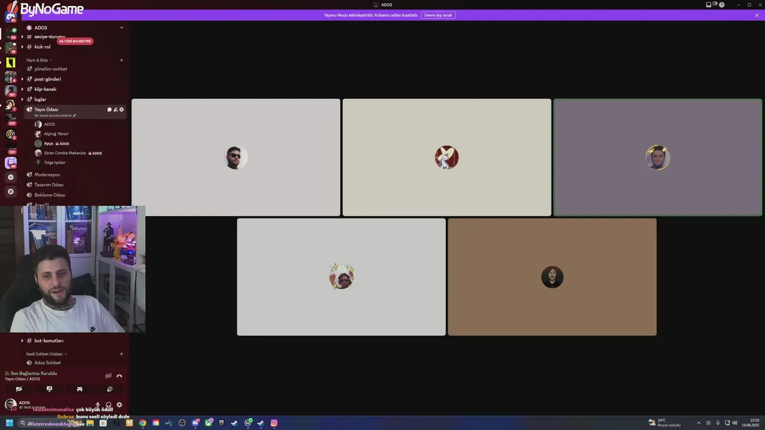The image size is (765, 430).
Task: Click the Windows Start button
Action: point(10,423)
